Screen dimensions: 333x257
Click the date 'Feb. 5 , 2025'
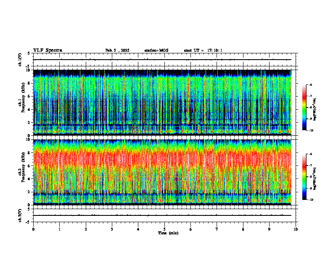pyautogui.click(x=117, y=50)
